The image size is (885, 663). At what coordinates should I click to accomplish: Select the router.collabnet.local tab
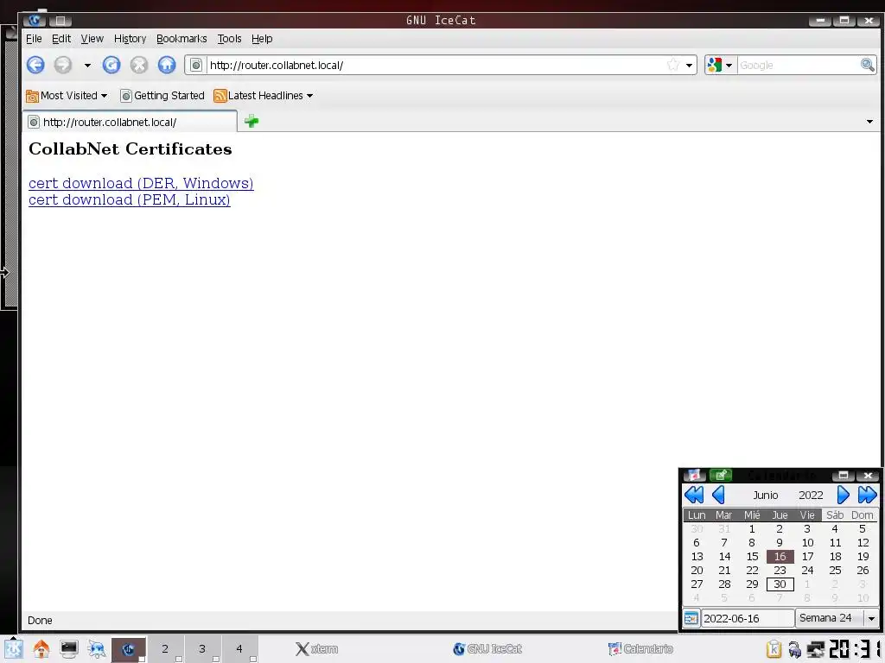coord(130,122)
